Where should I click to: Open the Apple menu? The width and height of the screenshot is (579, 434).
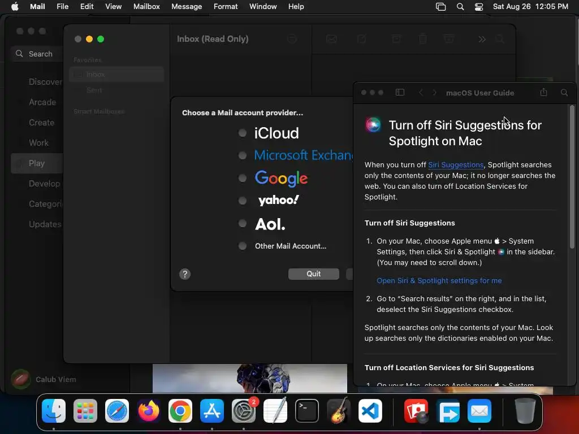(x=15, y=7)
